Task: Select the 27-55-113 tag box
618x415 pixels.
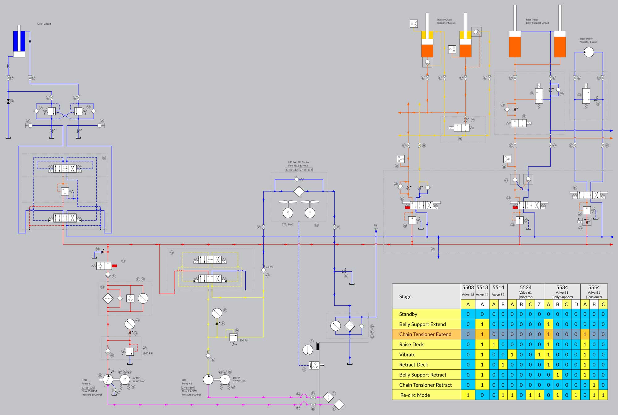Action: click(291, 170)
